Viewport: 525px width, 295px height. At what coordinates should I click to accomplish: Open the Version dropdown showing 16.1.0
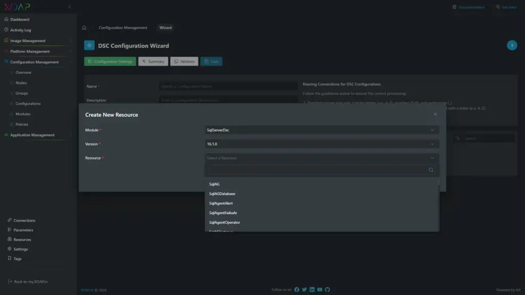pyautogui.click(x=321, y=144)
